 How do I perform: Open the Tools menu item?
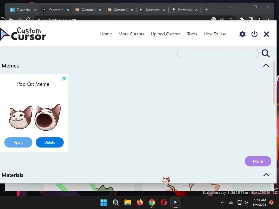coord(192,34)
